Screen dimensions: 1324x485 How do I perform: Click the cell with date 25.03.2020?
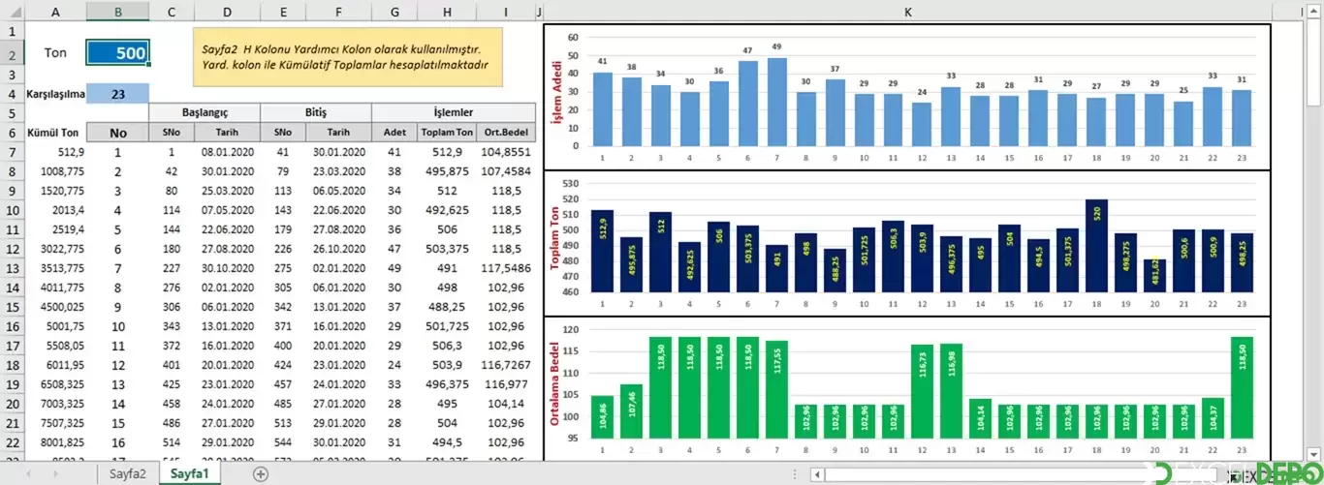[x=227, y=191]
